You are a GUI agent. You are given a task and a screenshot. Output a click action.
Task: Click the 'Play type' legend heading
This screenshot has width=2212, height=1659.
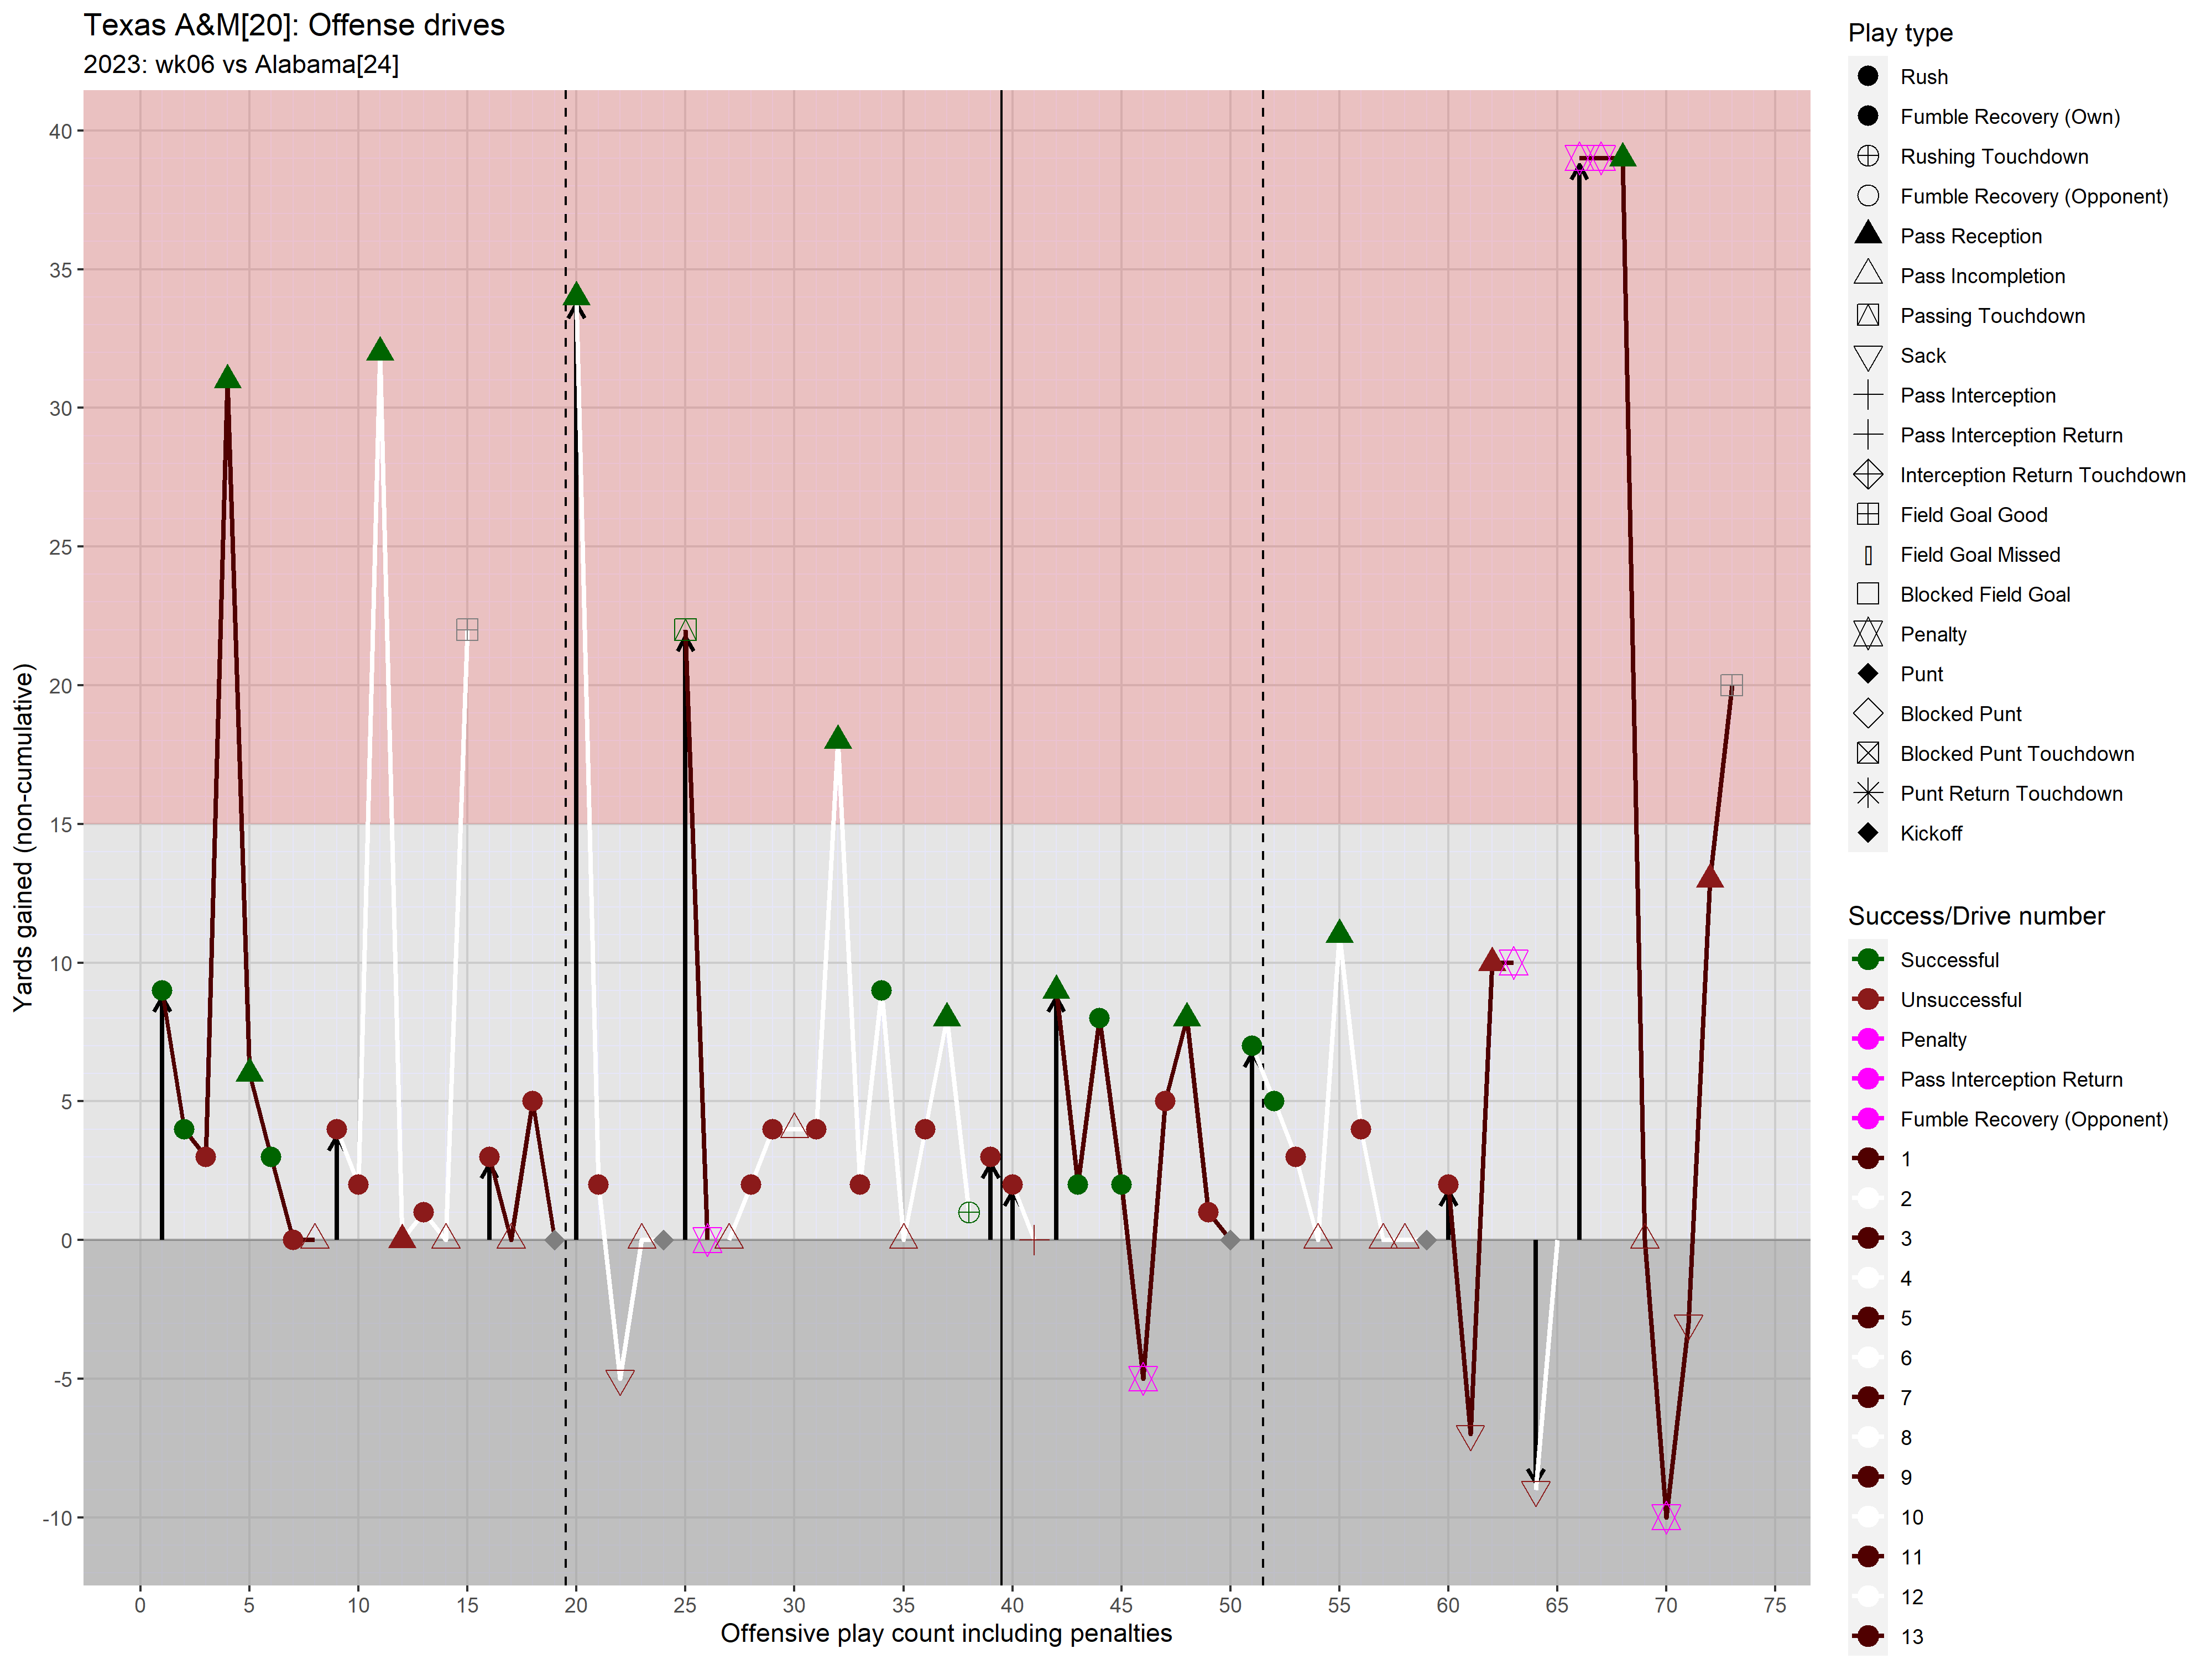click(x=1900, y=33)
